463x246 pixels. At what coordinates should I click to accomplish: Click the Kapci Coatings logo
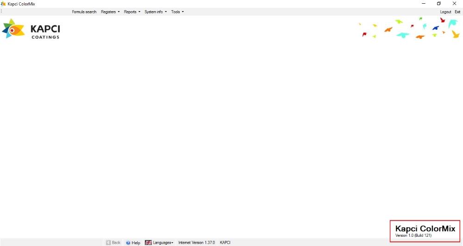(x=31, y=29)
